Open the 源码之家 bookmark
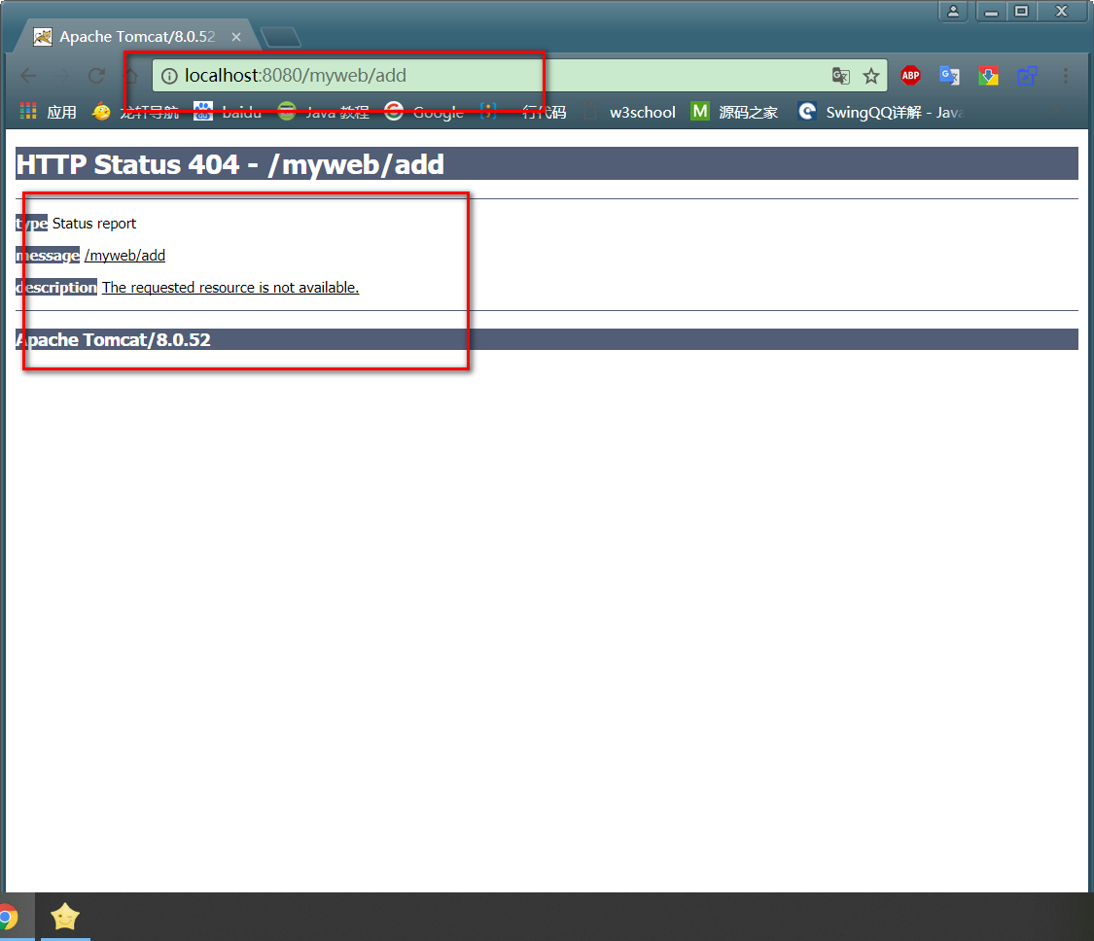This screenshot has height=941, width=1094. [734, 112]
